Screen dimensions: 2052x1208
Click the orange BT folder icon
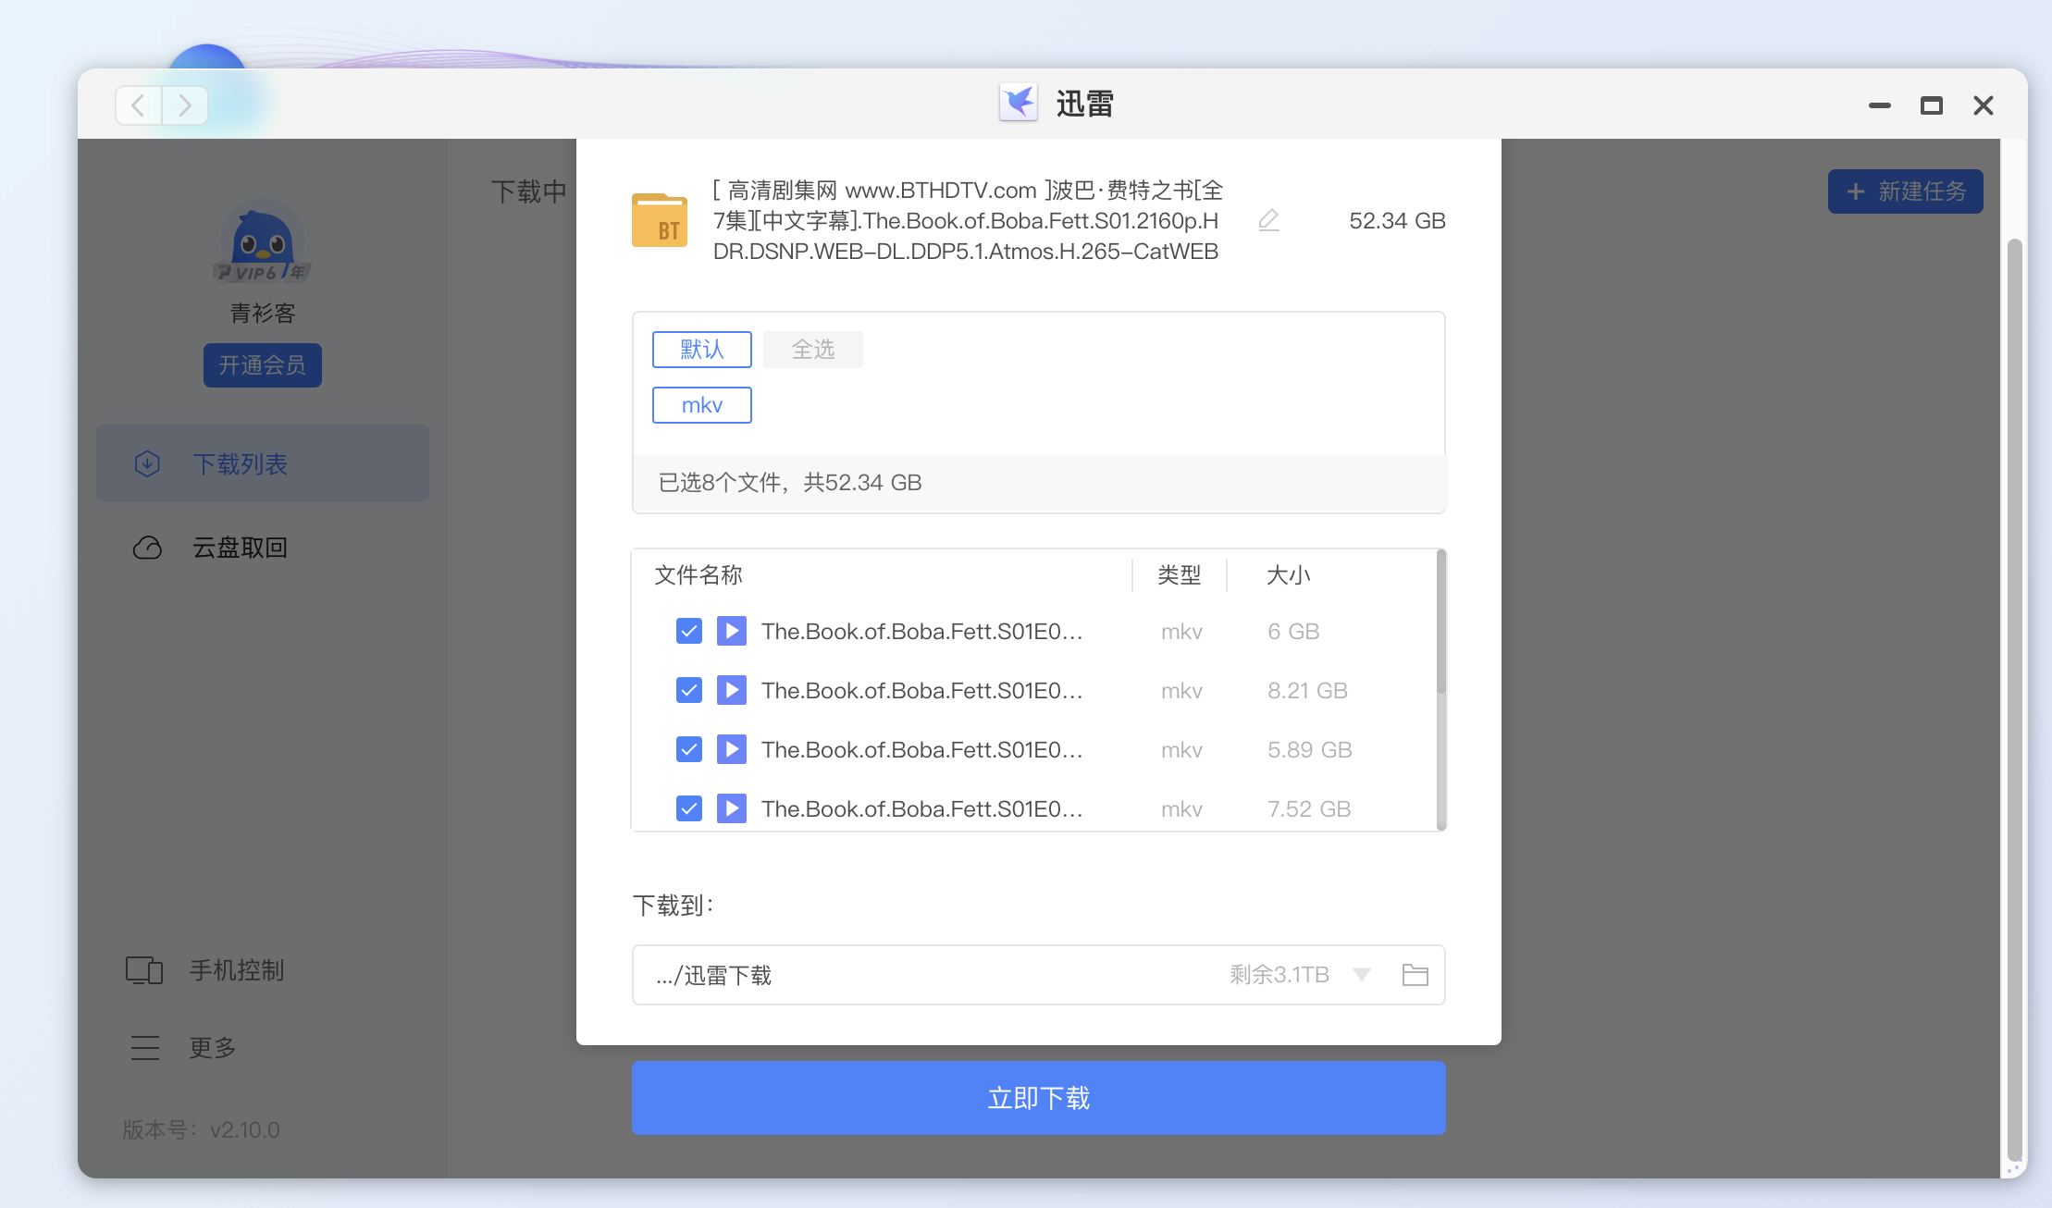(x=660, y=220)
